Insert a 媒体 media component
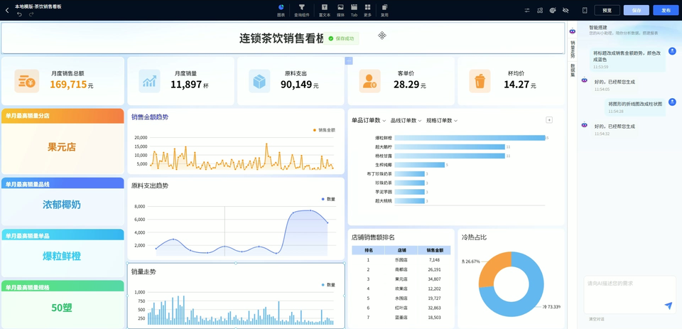 pos(340,10)
